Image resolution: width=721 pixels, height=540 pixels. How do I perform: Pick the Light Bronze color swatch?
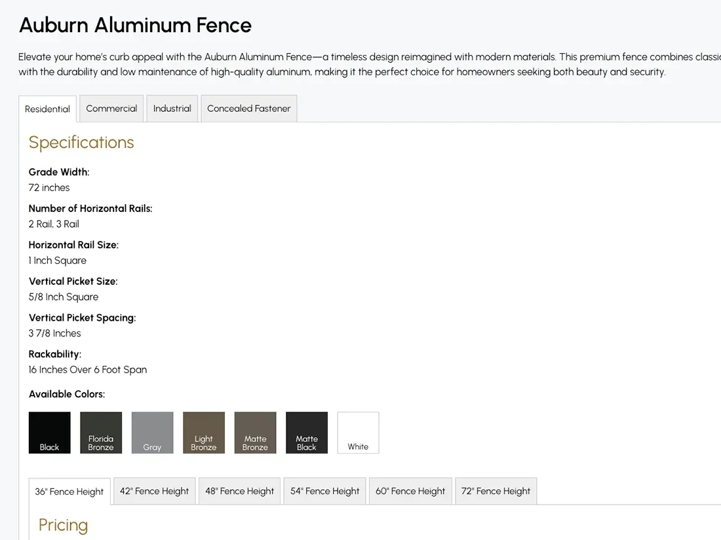coord(204,433)
